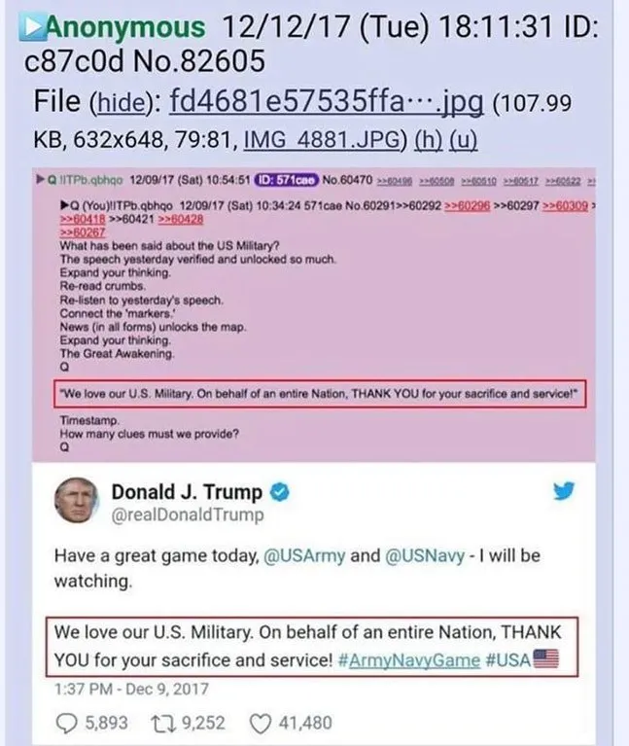Click the (u) link after filename
Viewport: 629px width, 746px height.
(463, 139)
